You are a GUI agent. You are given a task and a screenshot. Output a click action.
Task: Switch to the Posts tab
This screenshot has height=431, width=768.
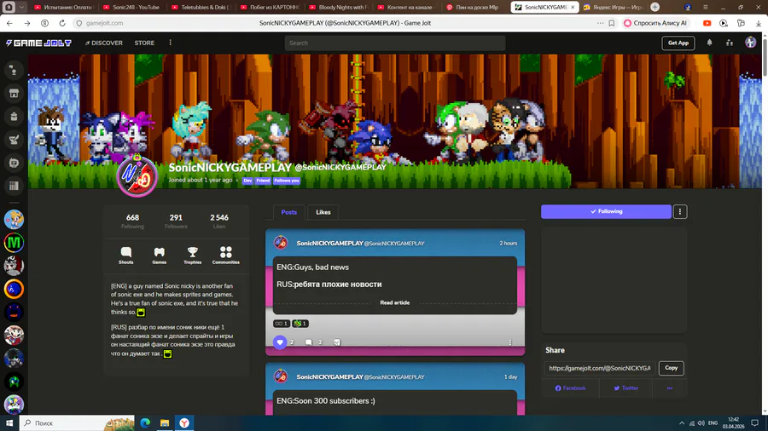[x=289, y=212]
